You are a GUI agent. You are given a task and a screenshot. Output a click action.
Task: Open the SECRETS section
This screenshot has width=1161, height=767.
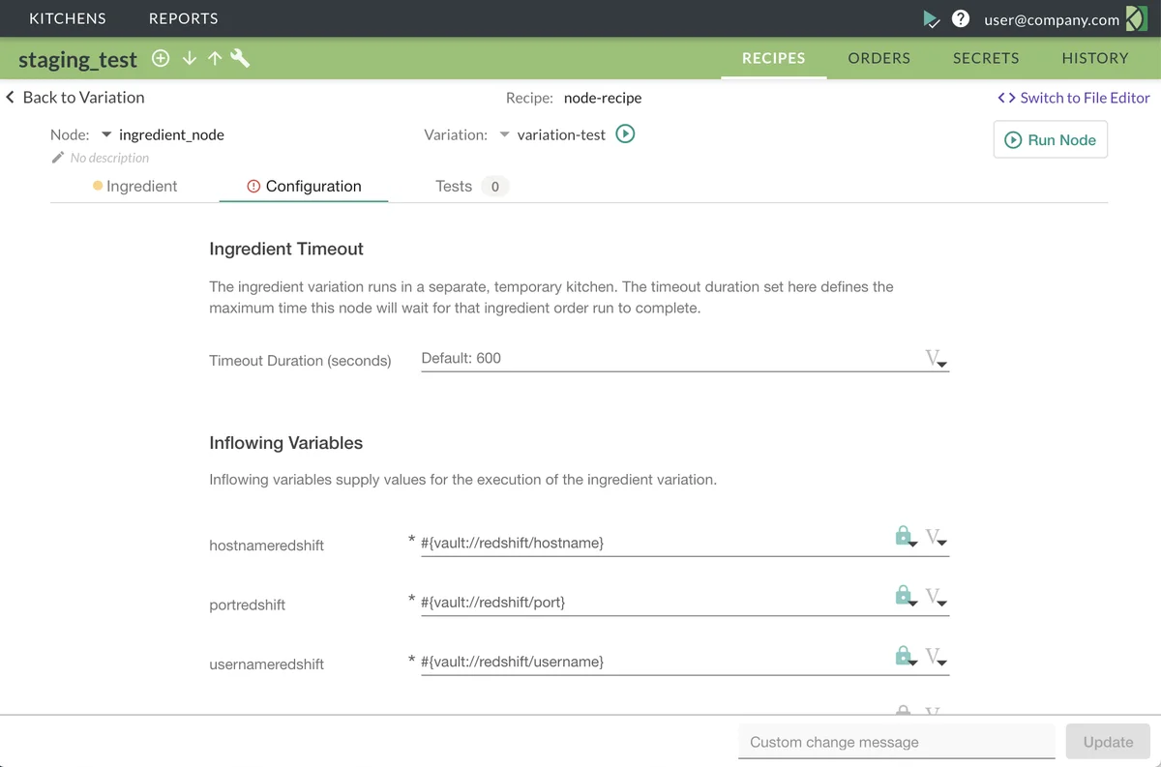tap(985, 58)
